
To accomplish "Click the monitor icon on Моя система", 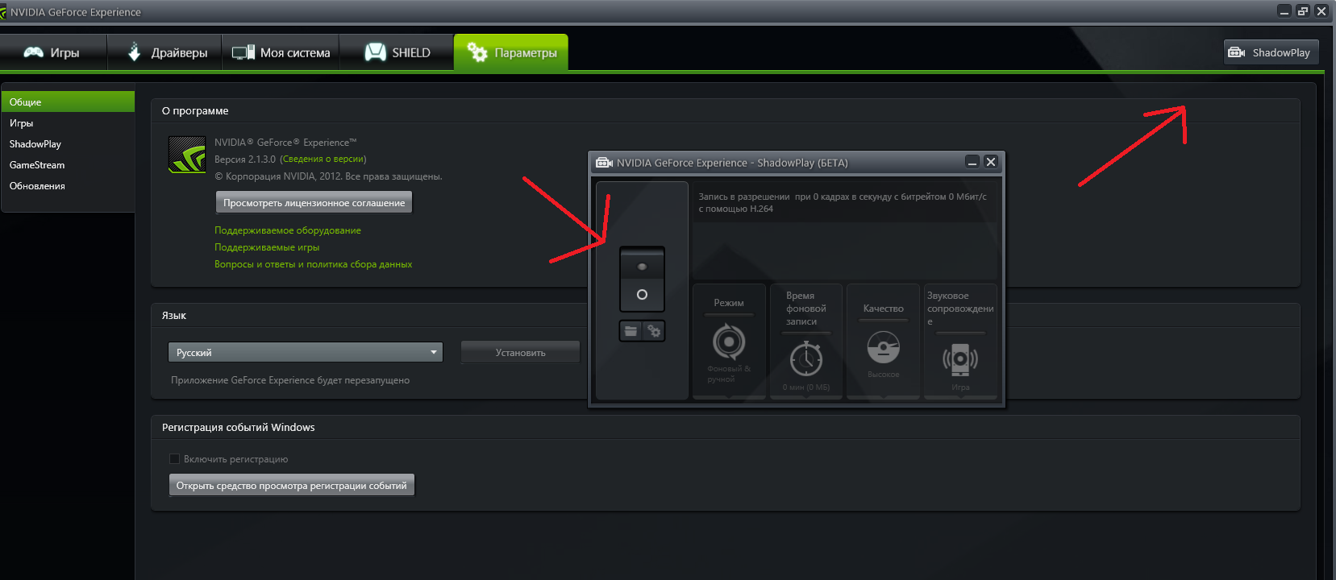I will point(243,52).
